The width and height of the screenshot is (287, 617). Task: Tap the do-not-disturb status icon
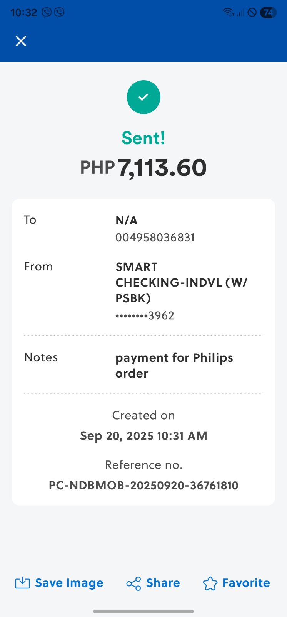pos(252,12)
